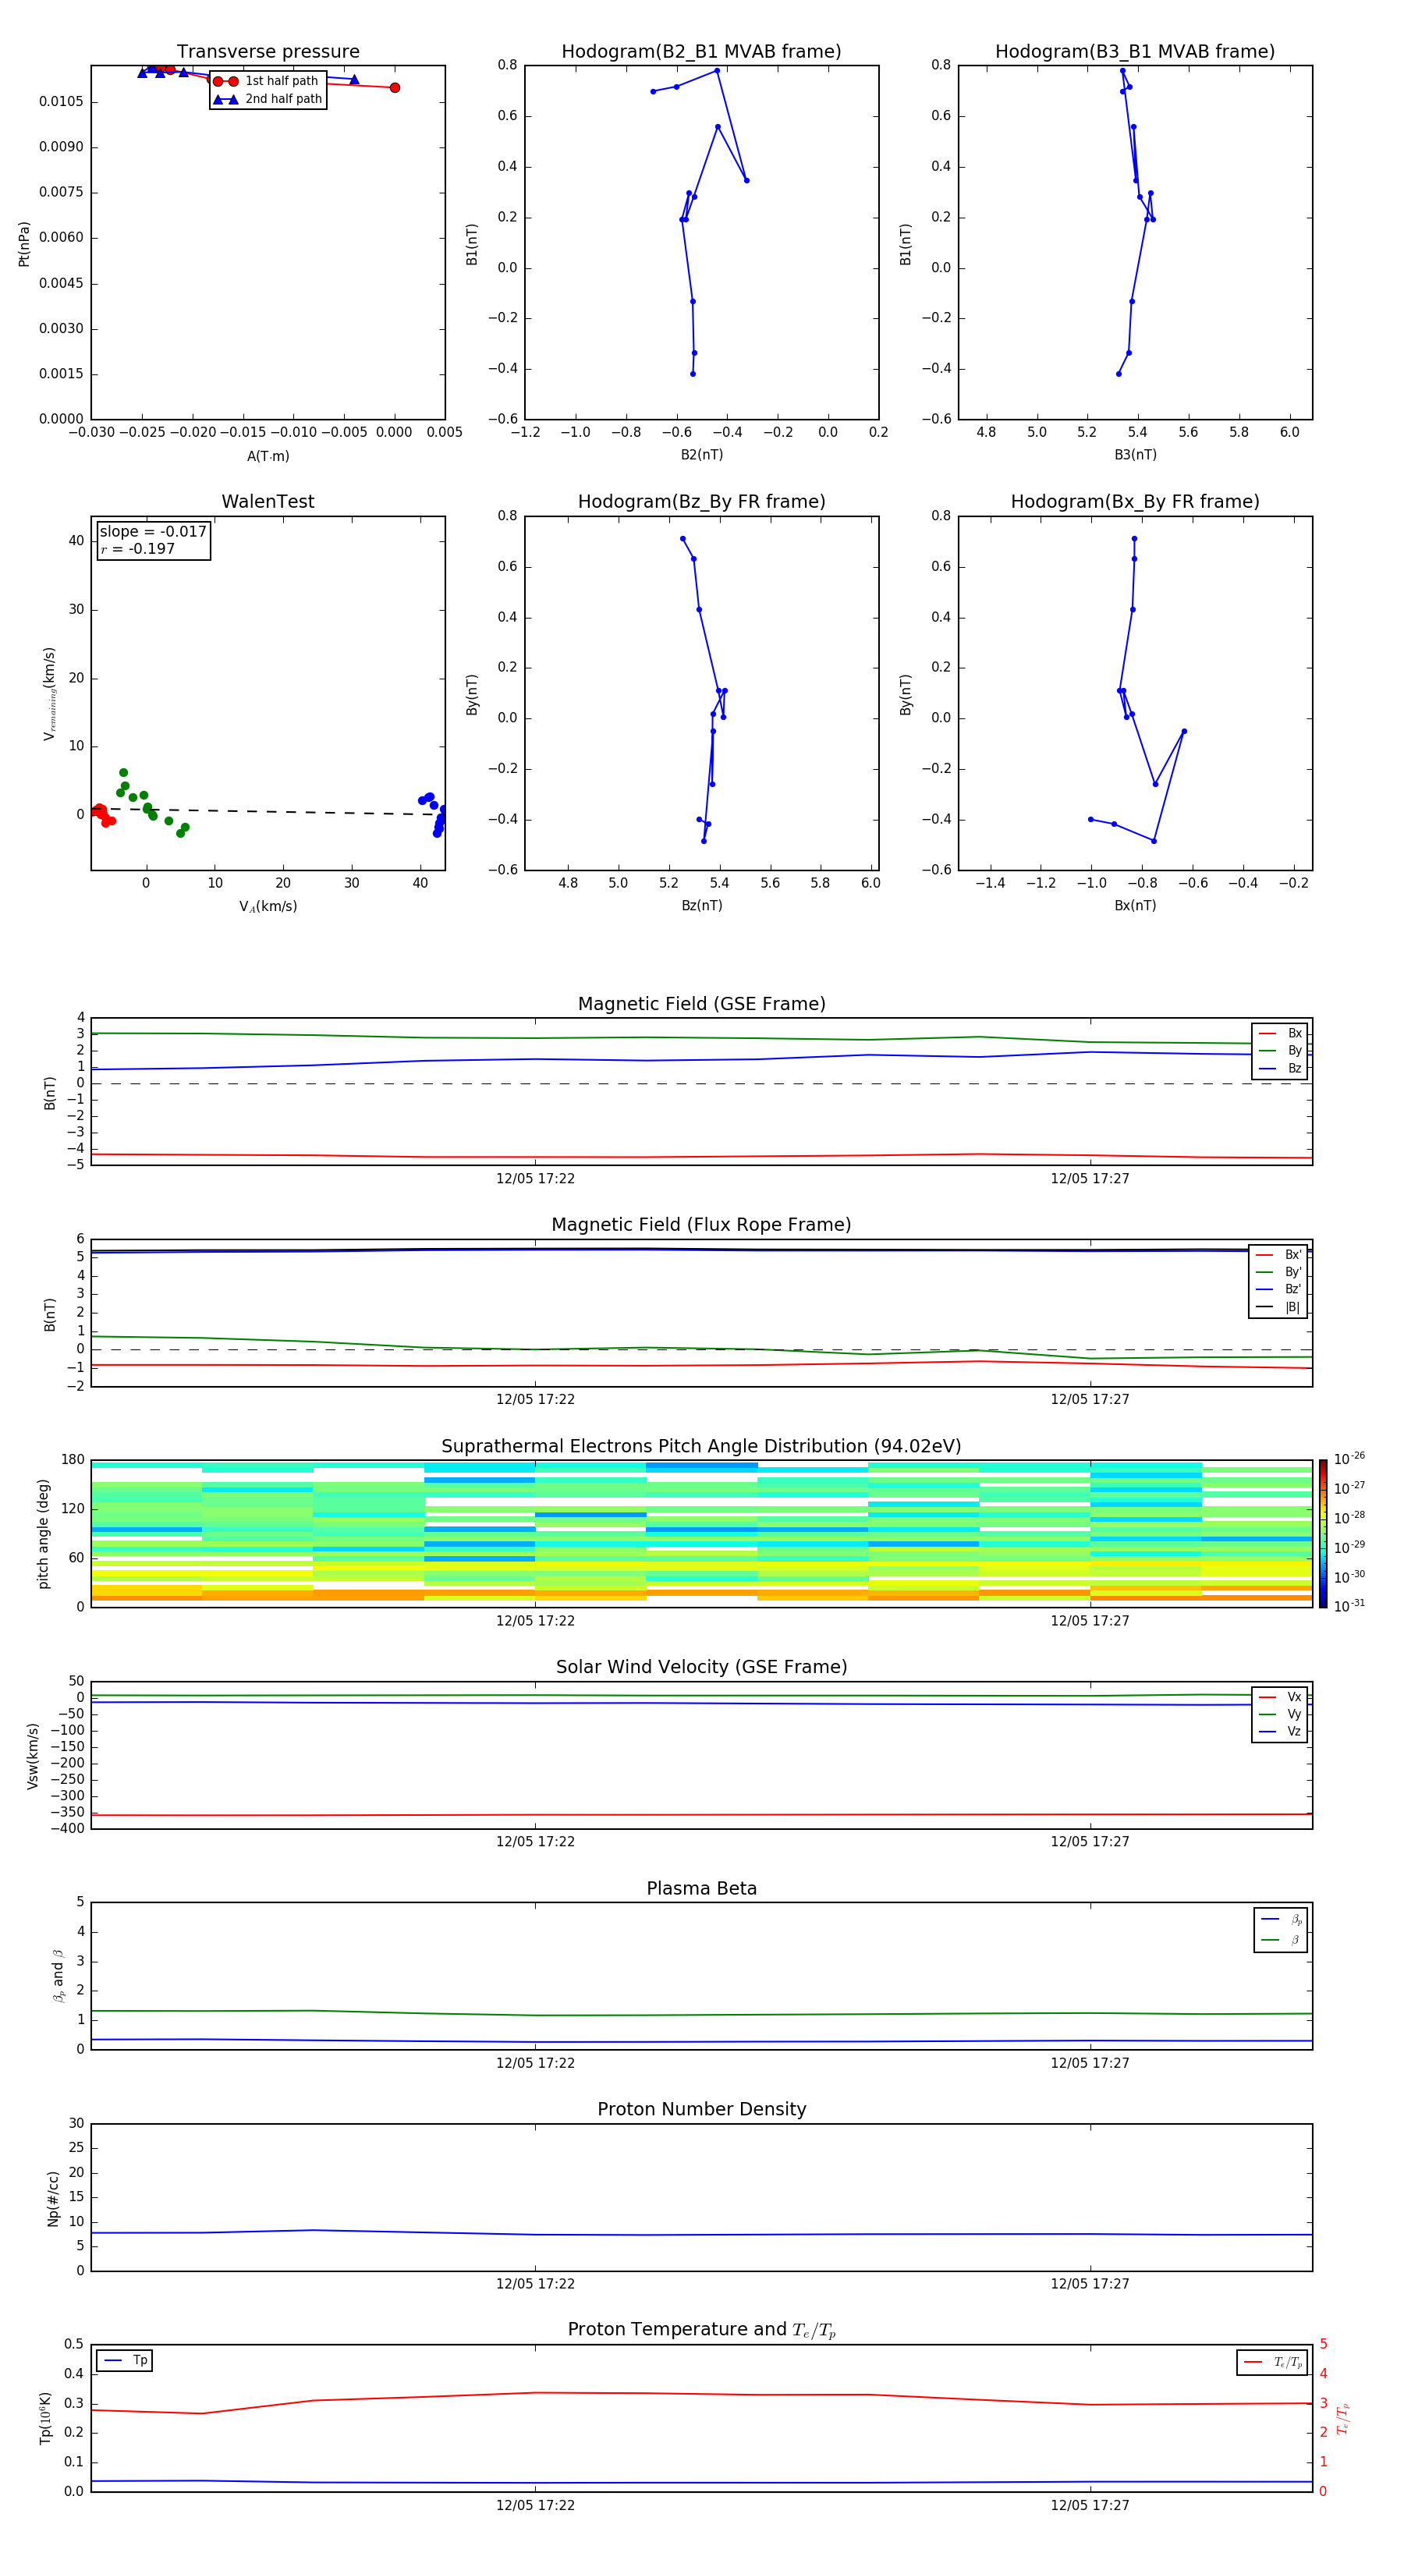Click the Suprathermal Electrons Pitch Angle Distribution title

point(701,1447)
